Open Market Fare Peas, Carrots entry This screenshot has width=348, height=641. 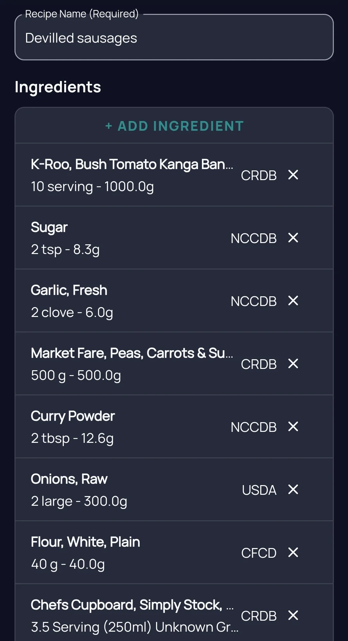(174, 364)
